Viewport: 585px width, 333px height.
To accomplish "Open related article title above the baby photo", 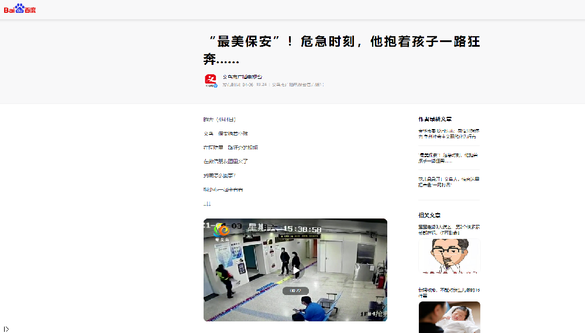I will [449, 293].
